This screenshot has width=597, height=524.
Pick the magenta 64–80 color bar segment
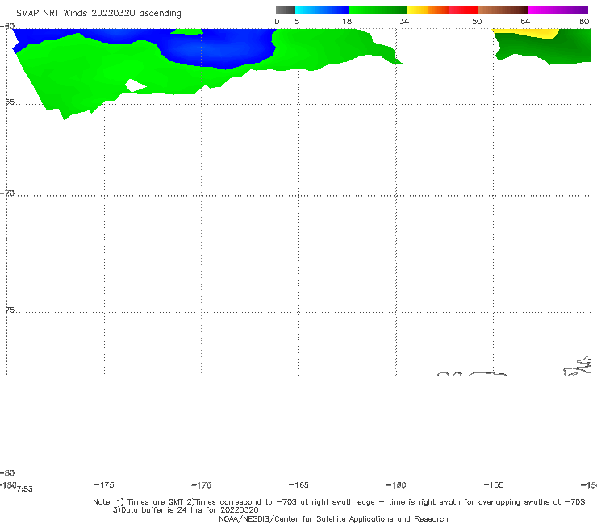point(558,10)
